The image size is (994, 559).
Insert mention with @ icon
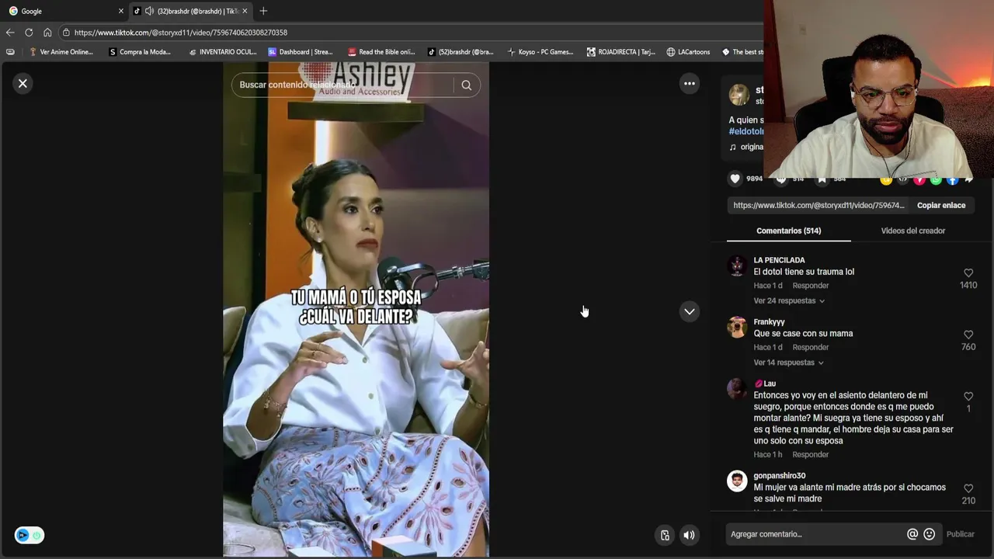tap(912, 534)
